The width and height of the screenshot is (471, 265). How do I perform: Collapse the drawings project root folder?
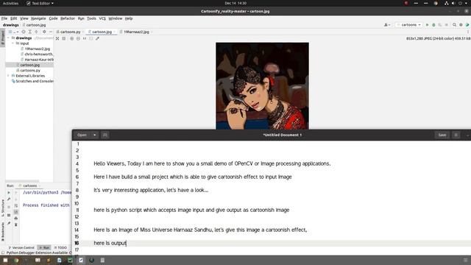pyautogui.click(x=8, y=38)
